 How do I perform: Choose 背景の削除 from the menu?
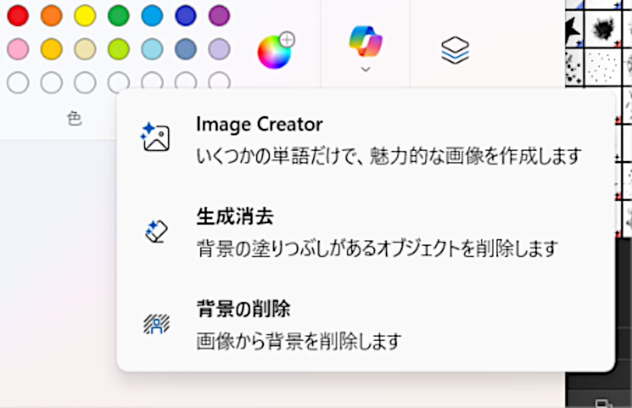coord(366,324)
